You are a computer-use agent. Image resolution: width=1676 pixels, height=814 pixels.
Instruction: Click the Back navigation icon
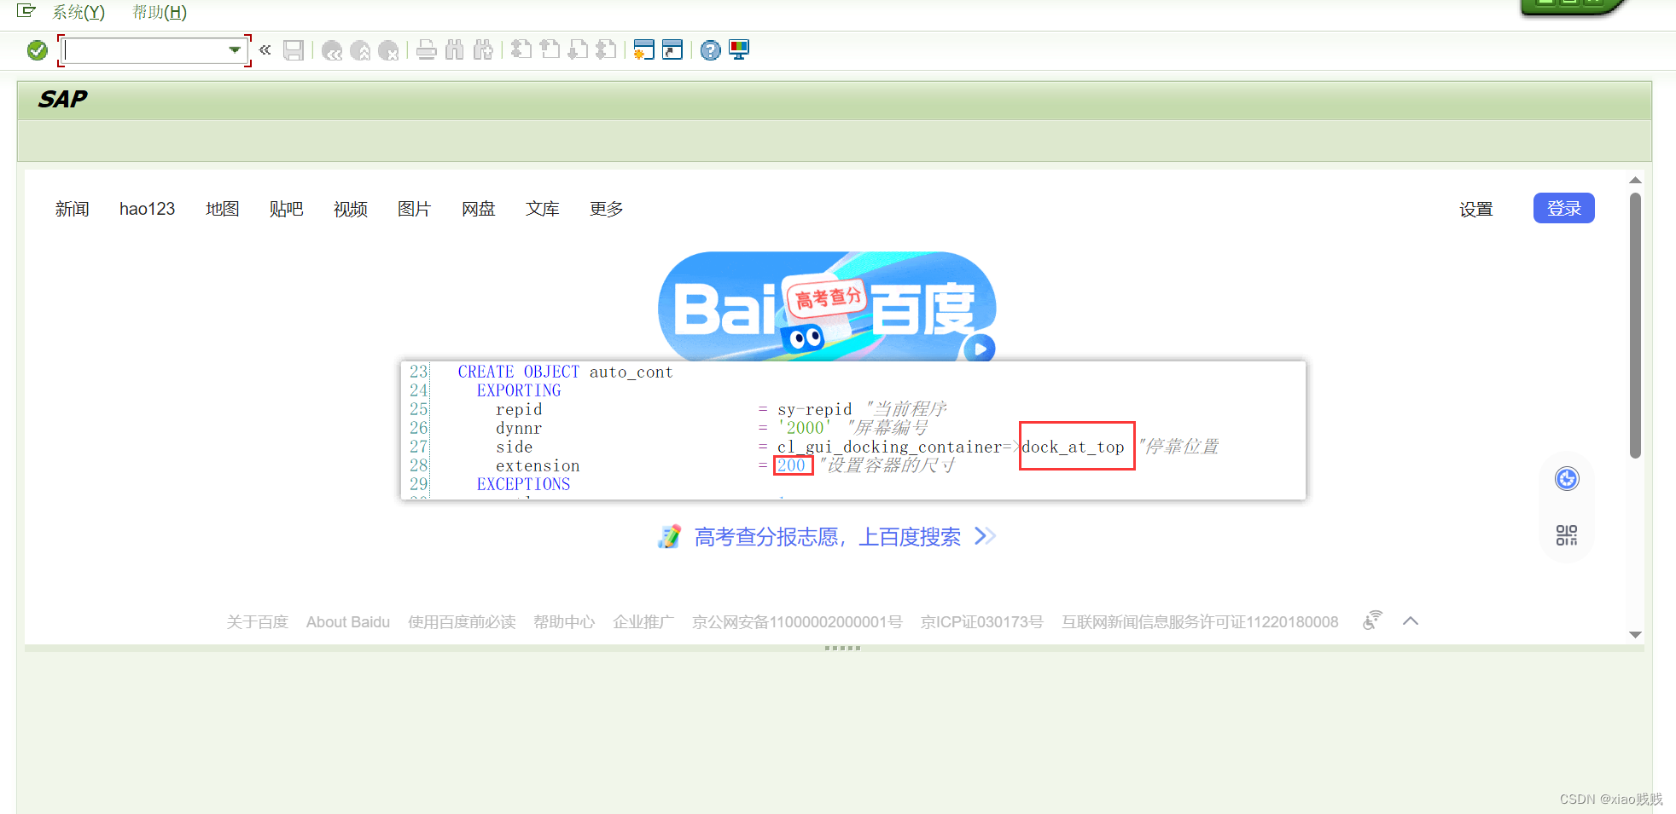click(332, 50)
